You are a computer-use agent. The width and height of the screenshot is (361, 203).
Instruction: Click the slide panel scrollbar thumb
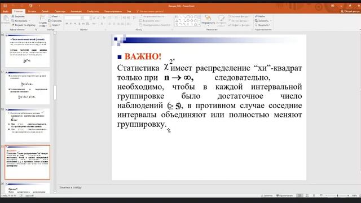tap(55, 92)
